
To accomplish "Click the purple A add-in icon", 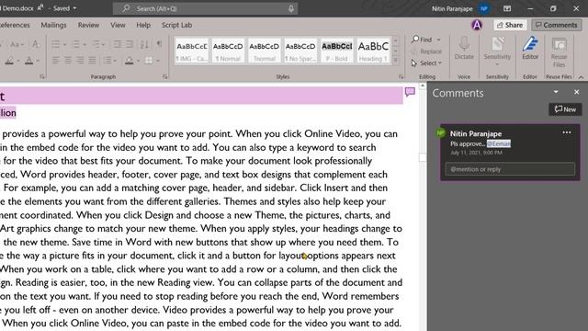I will (x=477, y=25).
